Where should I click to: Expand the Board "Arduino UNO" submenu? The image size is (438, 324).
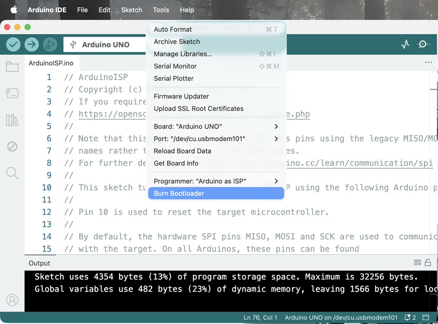(216, 127)
